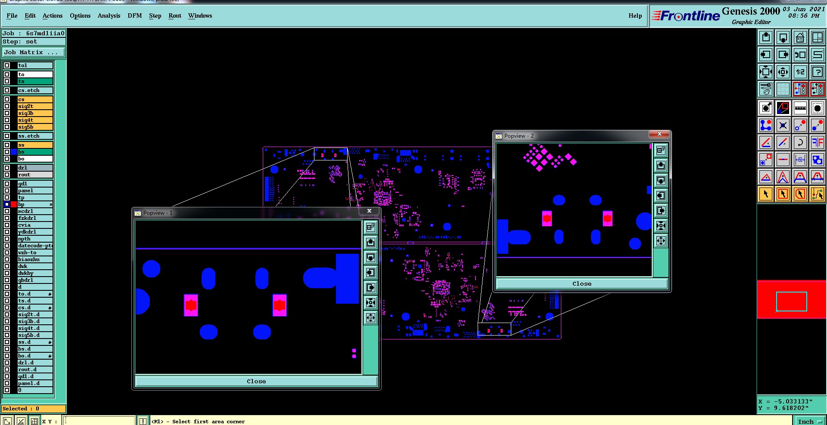Select the sig3b.d layer name

(x=35, y=321)
